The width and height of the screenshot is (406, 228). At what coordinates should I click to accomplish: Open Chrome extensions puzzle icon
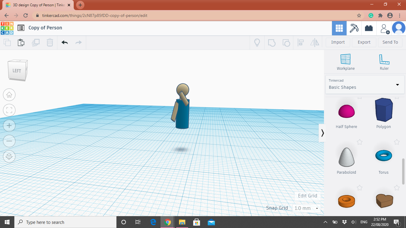click(380, 15)
